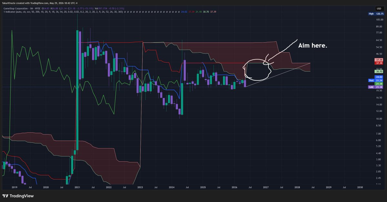Click the 2026 time axis label

(x=234, y=187)
